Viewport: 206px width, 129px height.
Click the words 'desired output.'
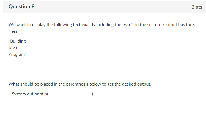pyautogui.click(x=137, y=84)
